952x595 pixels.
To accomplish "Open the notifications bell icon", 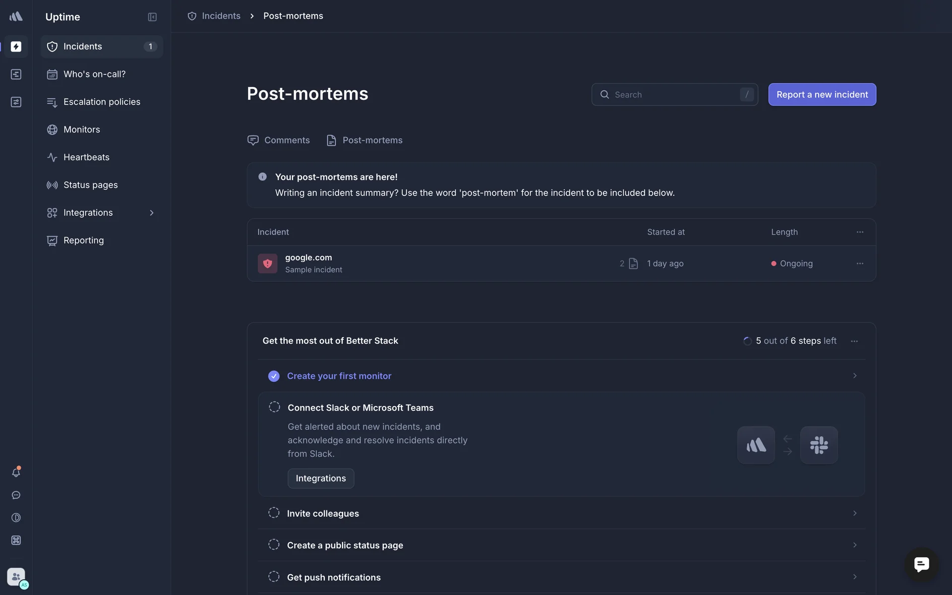I will pyautogui.click(x=16, y=472).
